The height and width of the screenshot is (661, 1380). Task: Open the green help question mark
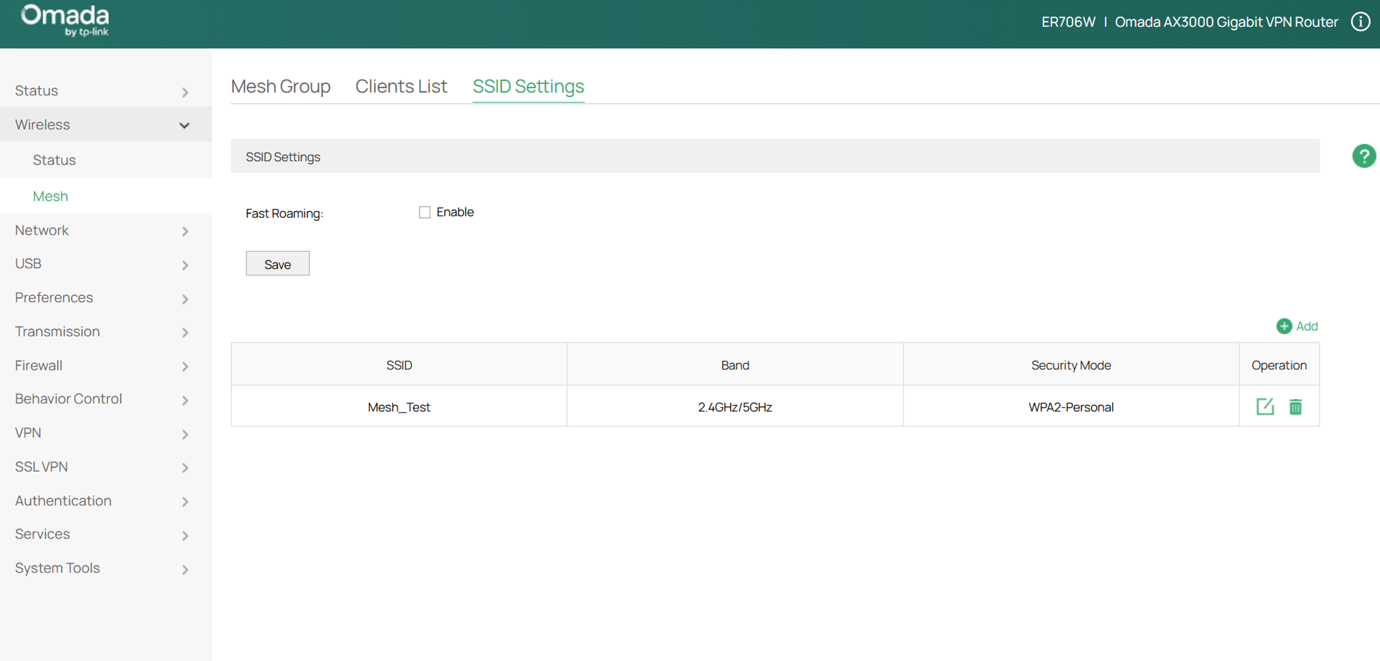coord(1363,156)
